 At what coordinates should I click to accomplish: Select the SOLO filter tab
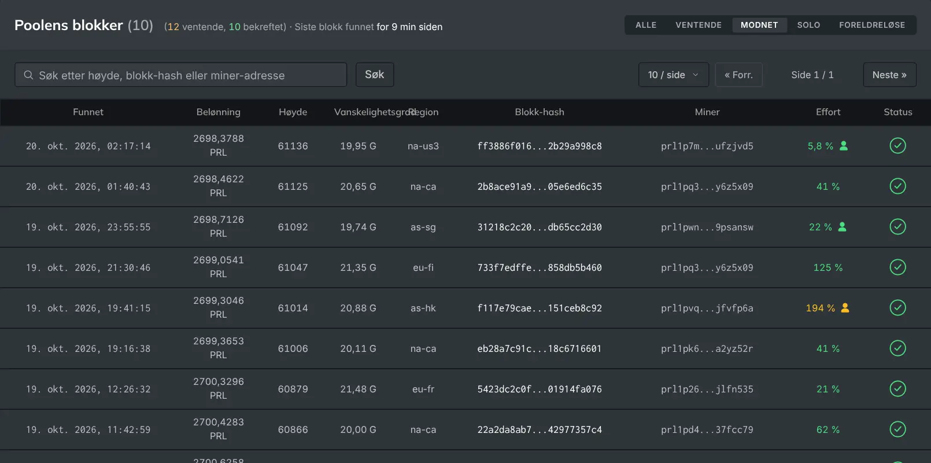tap(808, 25)
